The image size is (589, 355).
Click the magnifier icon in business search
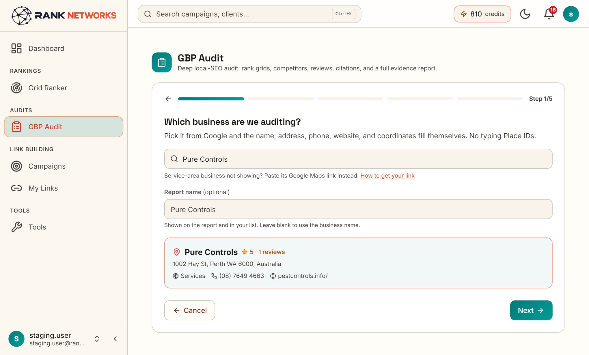[174, 159]
